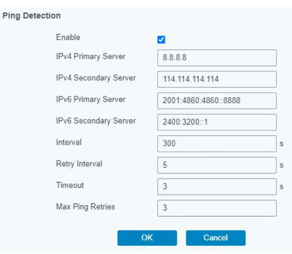Click the seconds unit beside Timeout
Viewport: 292px width, 254px height.
pos(281,187)
